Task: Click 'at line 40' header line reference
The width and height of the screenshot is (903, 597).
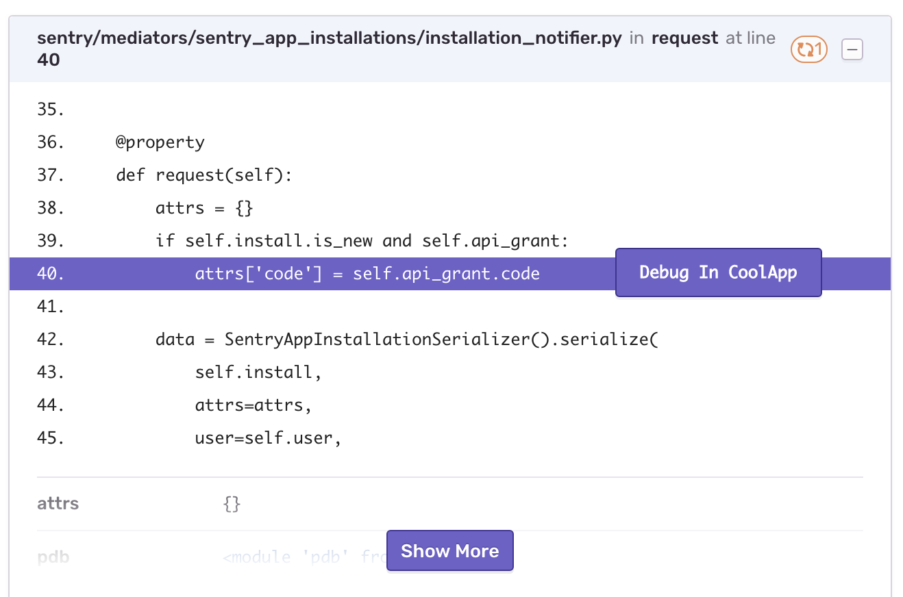Action: tap(407, 49)
